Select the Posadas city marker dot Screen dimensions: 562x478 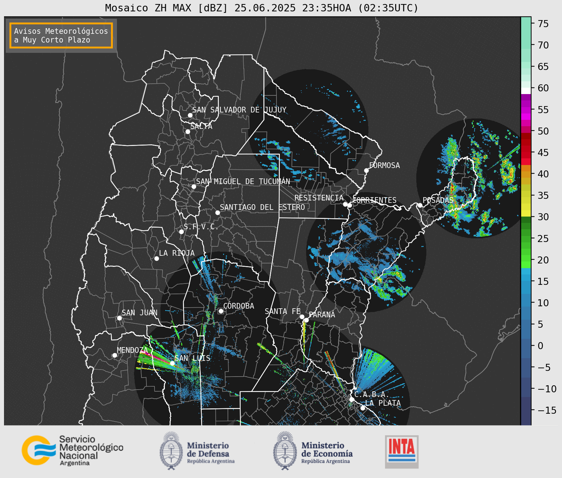[x=420, y=205]
